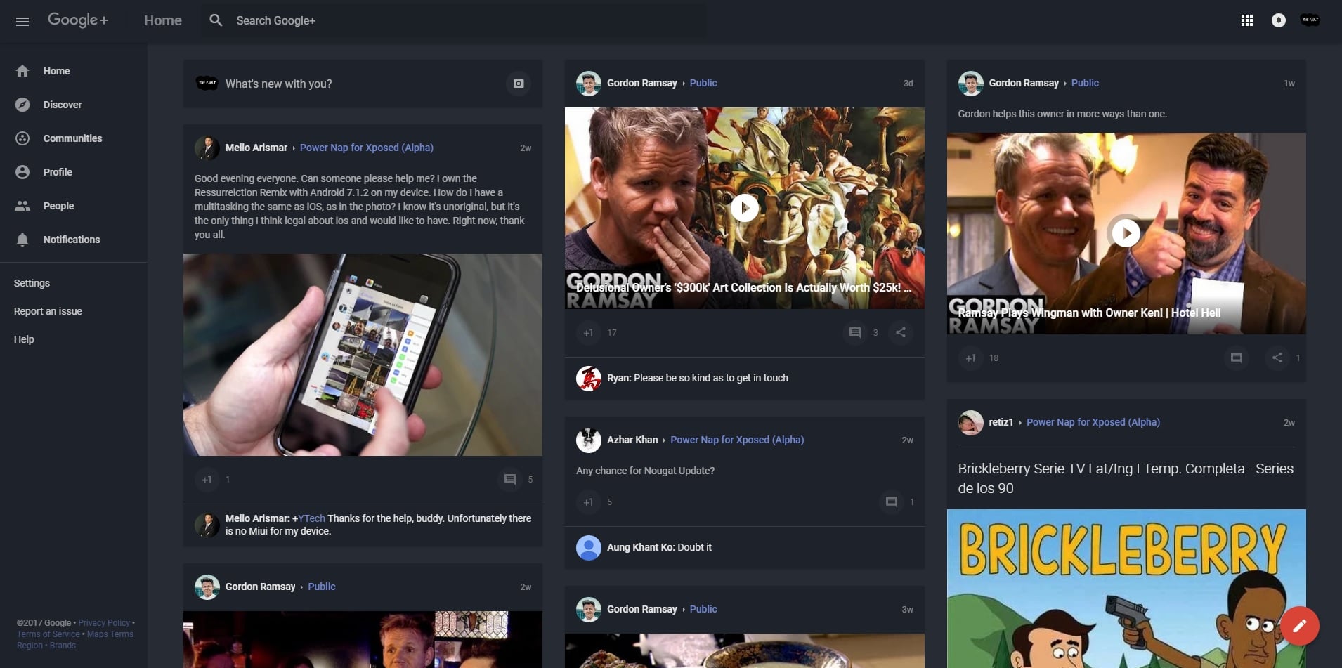The width and height of the screenshot is (1342, 668).
Task: Comment on the Hotel Hell Wingman post
Action: [1237, 358]
